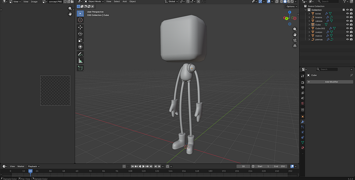The image size is (355, 180).
Task: Open the Object Mode dropdown
Action: pyautogui.click(x=94, y=2)
